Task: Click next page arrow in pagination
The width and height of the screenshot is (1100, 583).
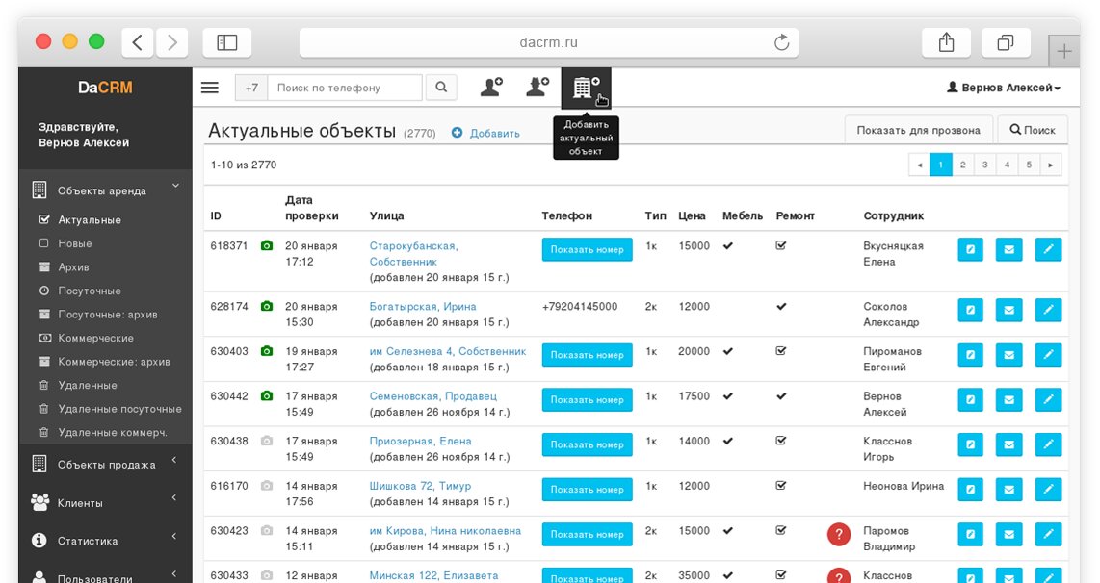Action: coord(1050,165)
